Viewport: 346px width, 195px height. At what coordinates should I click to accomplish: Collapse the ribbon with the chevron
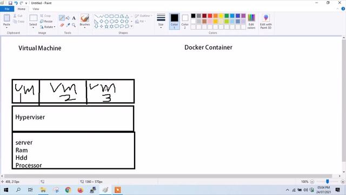337,9
